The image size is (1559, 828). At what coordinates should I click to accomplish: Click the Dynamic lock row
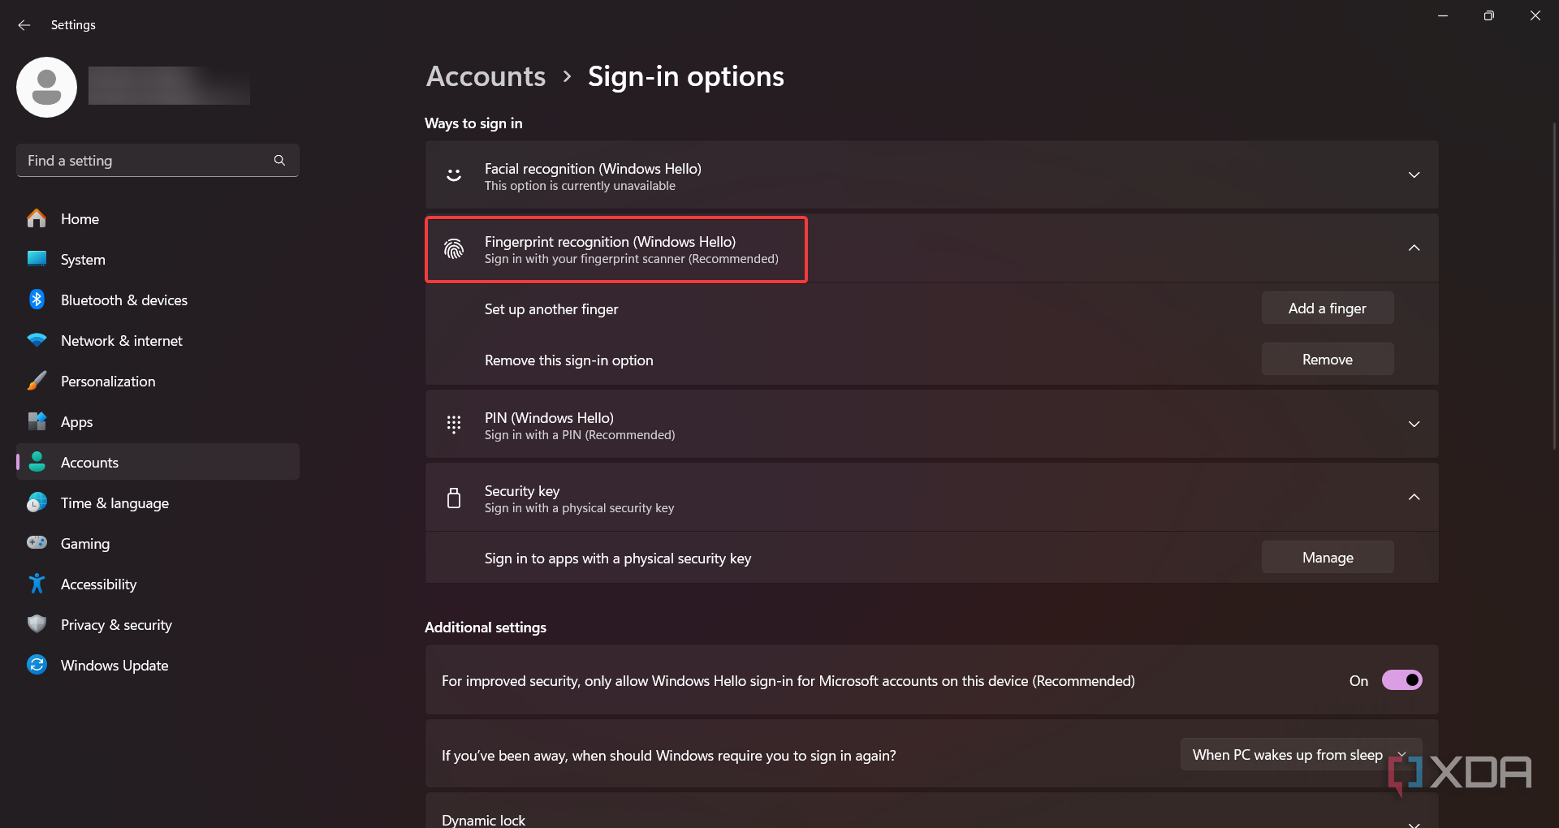tap(931, 812)
